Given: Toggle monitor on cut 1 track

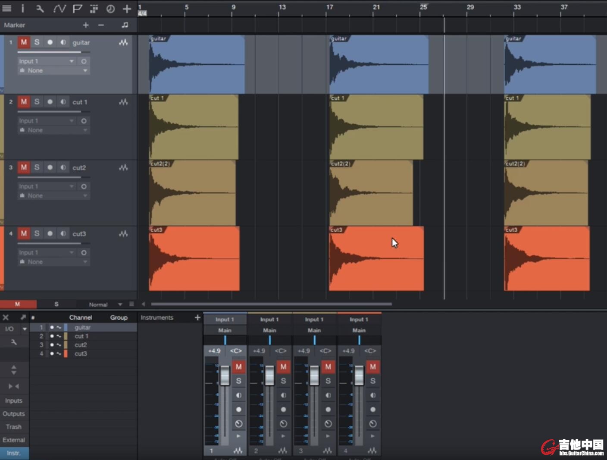Looking at the screenshot, I should coord(63,101).
